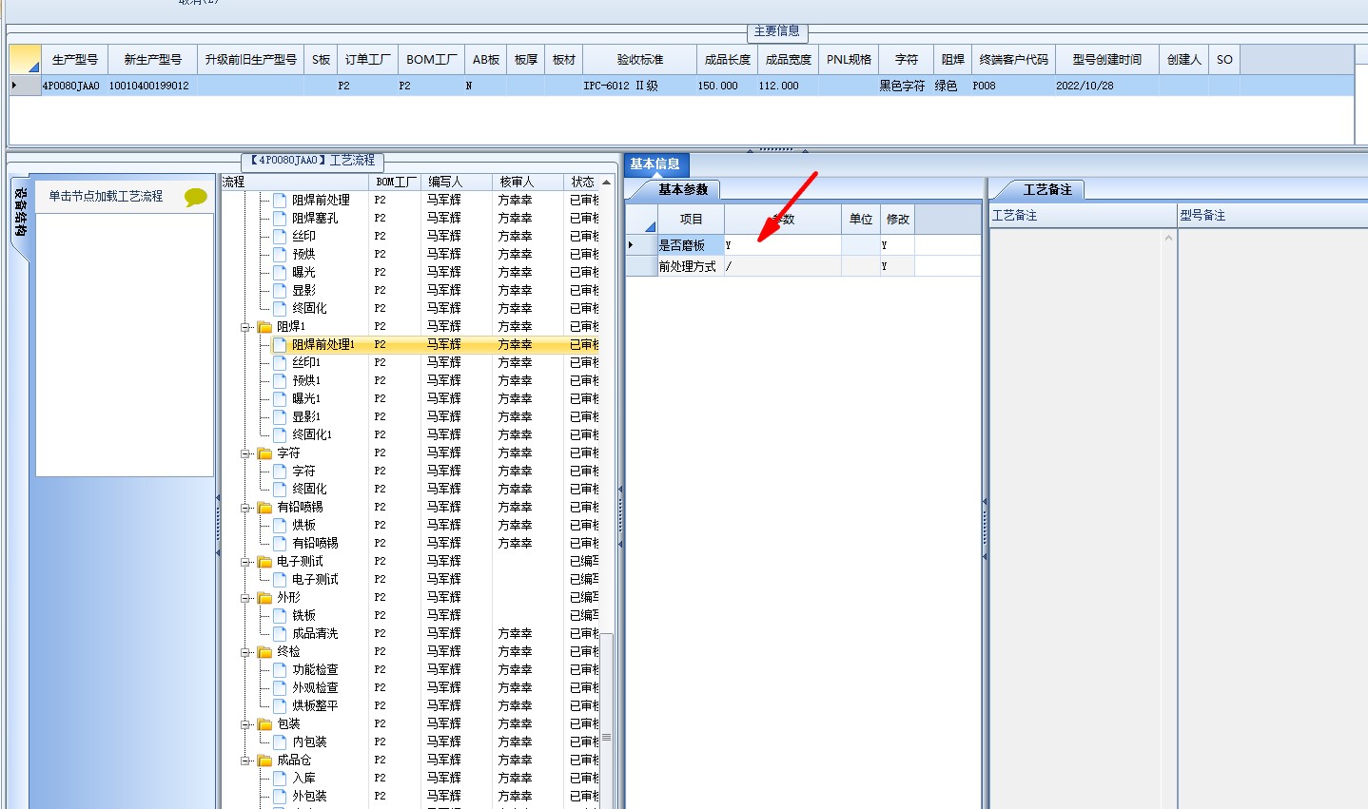Click the scroll-up arrow next to 状态 column
Screen dimensions: 1368x809
607,182
